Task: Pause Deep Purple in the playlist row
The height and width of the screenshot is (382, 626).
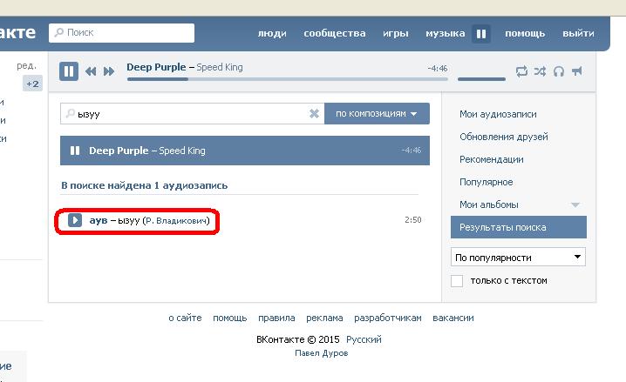Action: tap(75, 151)
